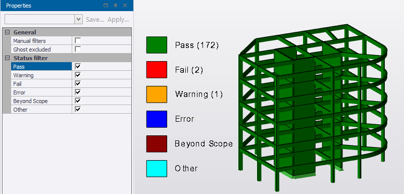This screenshot has width=404, height=194.
Task: Enable the Ghost excluded checkbox
Action: coord(78,49)
